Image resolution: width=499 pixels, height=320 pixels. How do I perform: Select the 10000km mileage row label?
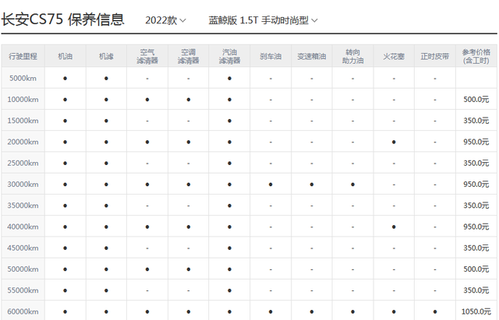pyautogui.click(x=23, y=100)
